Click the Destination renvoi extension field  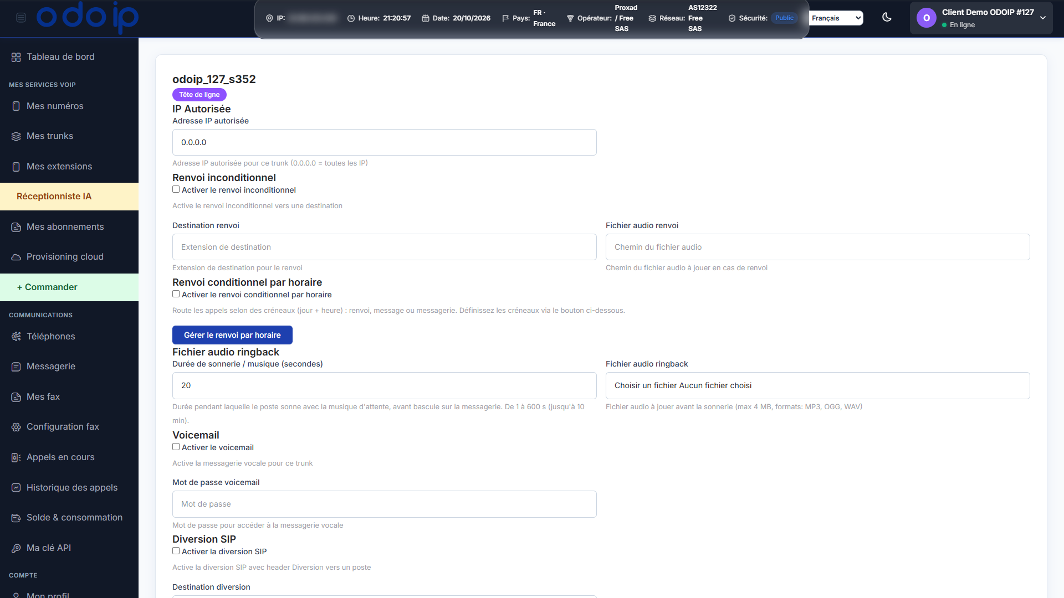point(384,247)
